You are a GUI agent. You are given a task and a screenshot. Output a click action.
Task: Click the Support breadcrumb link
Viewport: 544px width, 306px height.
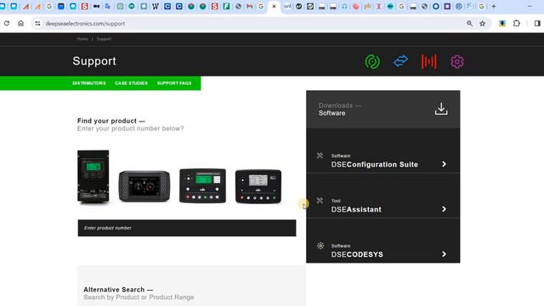pos(104,39)
